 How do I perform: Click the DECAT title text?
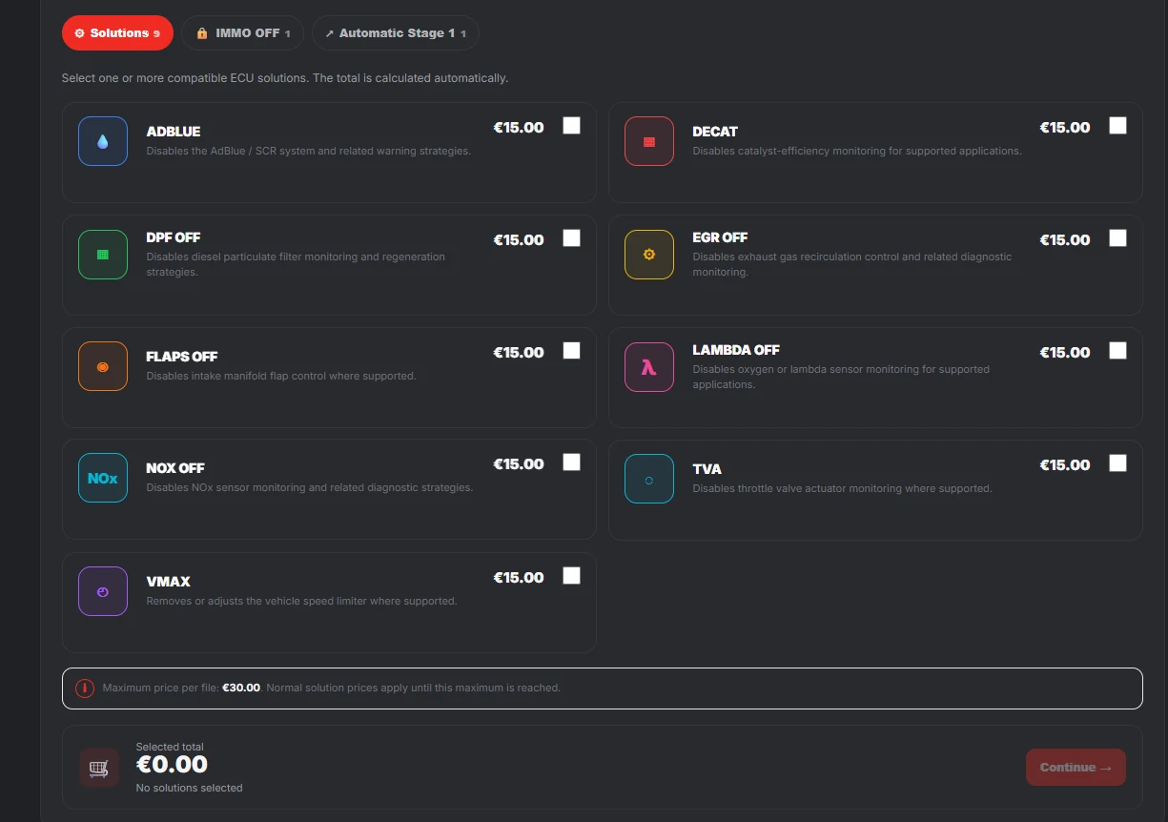(715, 132)
